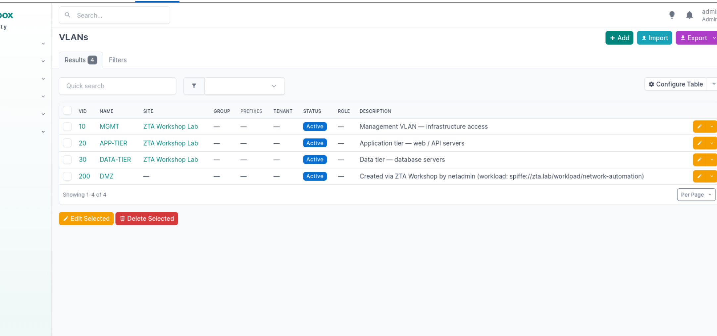Open VLAN ID 10 link
Image resolution: width=717 pixels, height=336 pixels.
(82, 127)
